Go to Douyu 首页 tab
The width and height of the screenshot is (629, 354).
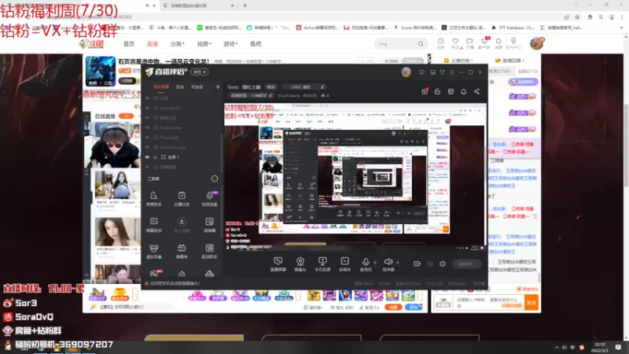(x=129, y=44)
